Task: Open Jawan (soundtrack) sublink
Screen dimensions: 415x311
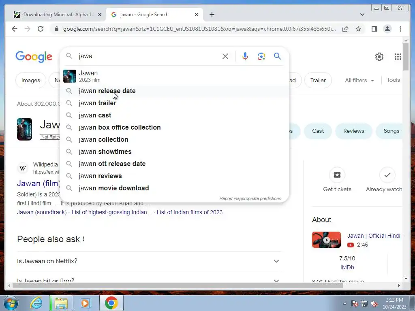Action: pos(42,212)
